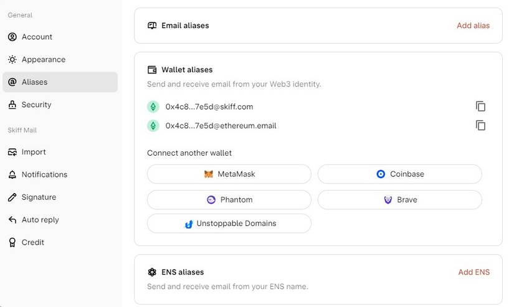
Task: Open the Signature settings page
Action: click(60, 197)
